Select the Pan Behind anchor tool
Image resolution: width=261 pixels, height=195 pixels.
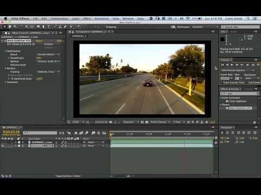tap(32, 27)
